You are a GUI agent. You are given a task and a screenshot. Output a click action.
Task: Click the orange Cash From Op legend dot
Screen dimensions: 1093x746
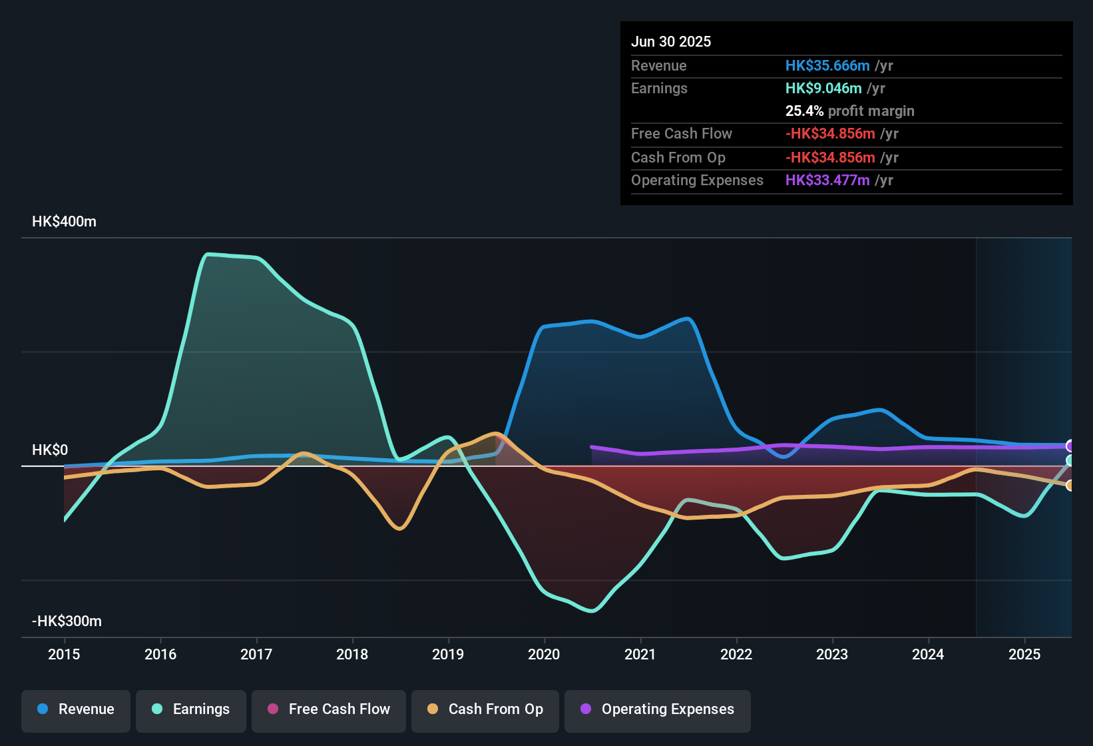431,709
